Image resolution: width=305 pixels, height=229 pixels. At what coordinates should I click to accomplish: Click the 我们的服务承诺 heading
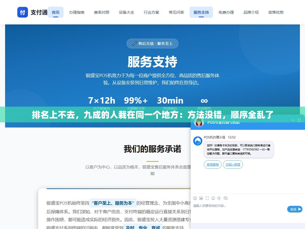[152, 149]
